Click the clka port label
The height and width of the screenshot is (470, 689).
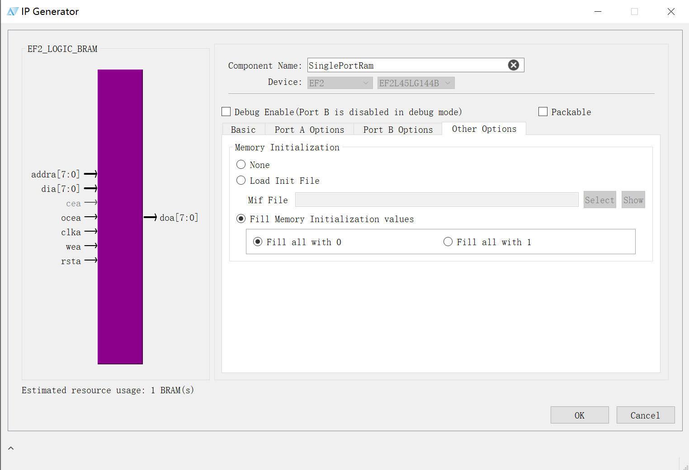click(x=71, y=232)
